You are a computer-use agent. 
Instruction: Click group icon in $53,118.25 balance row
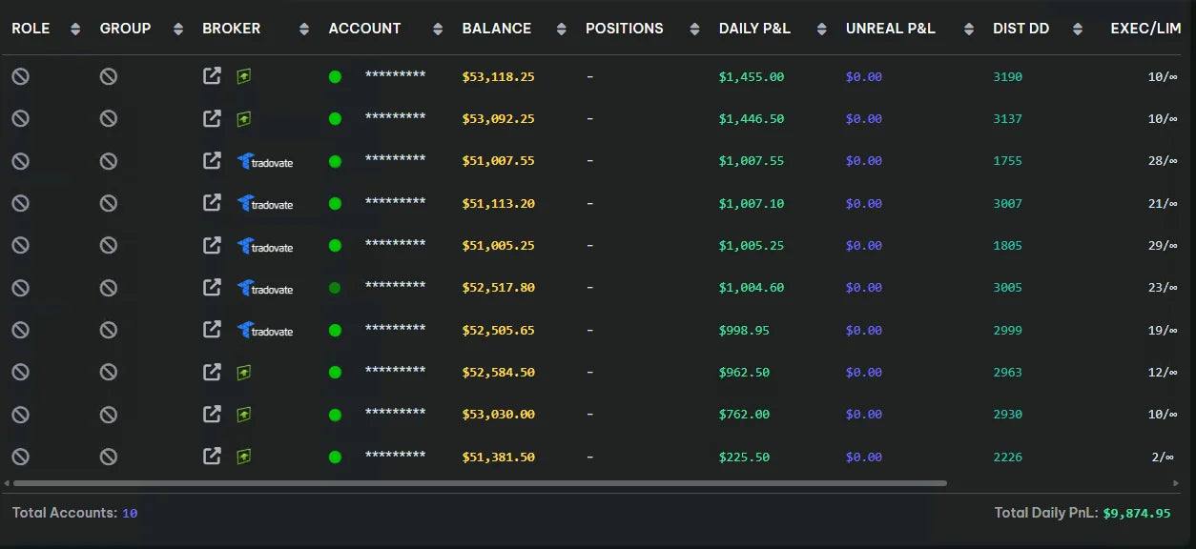(x=109, y=76)
